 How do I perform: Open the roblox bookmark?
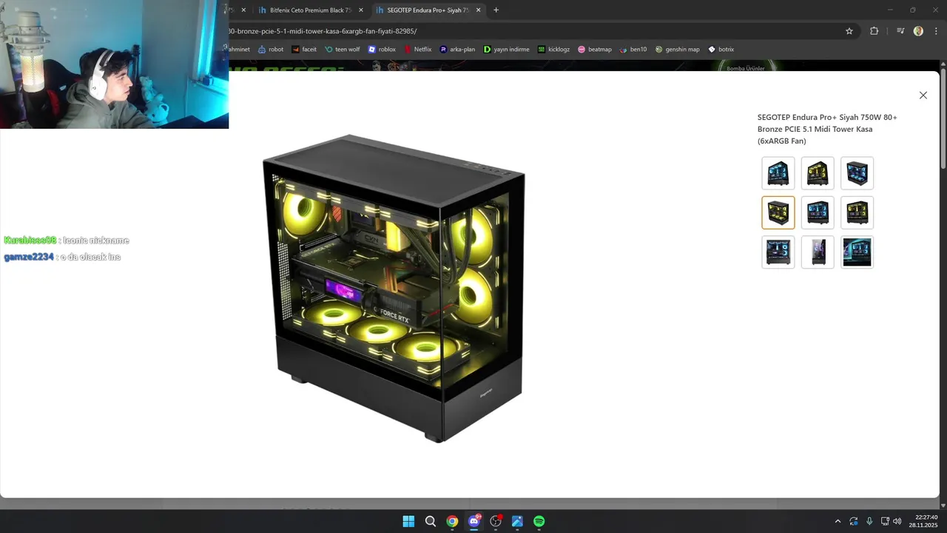(x=382, y=50)
